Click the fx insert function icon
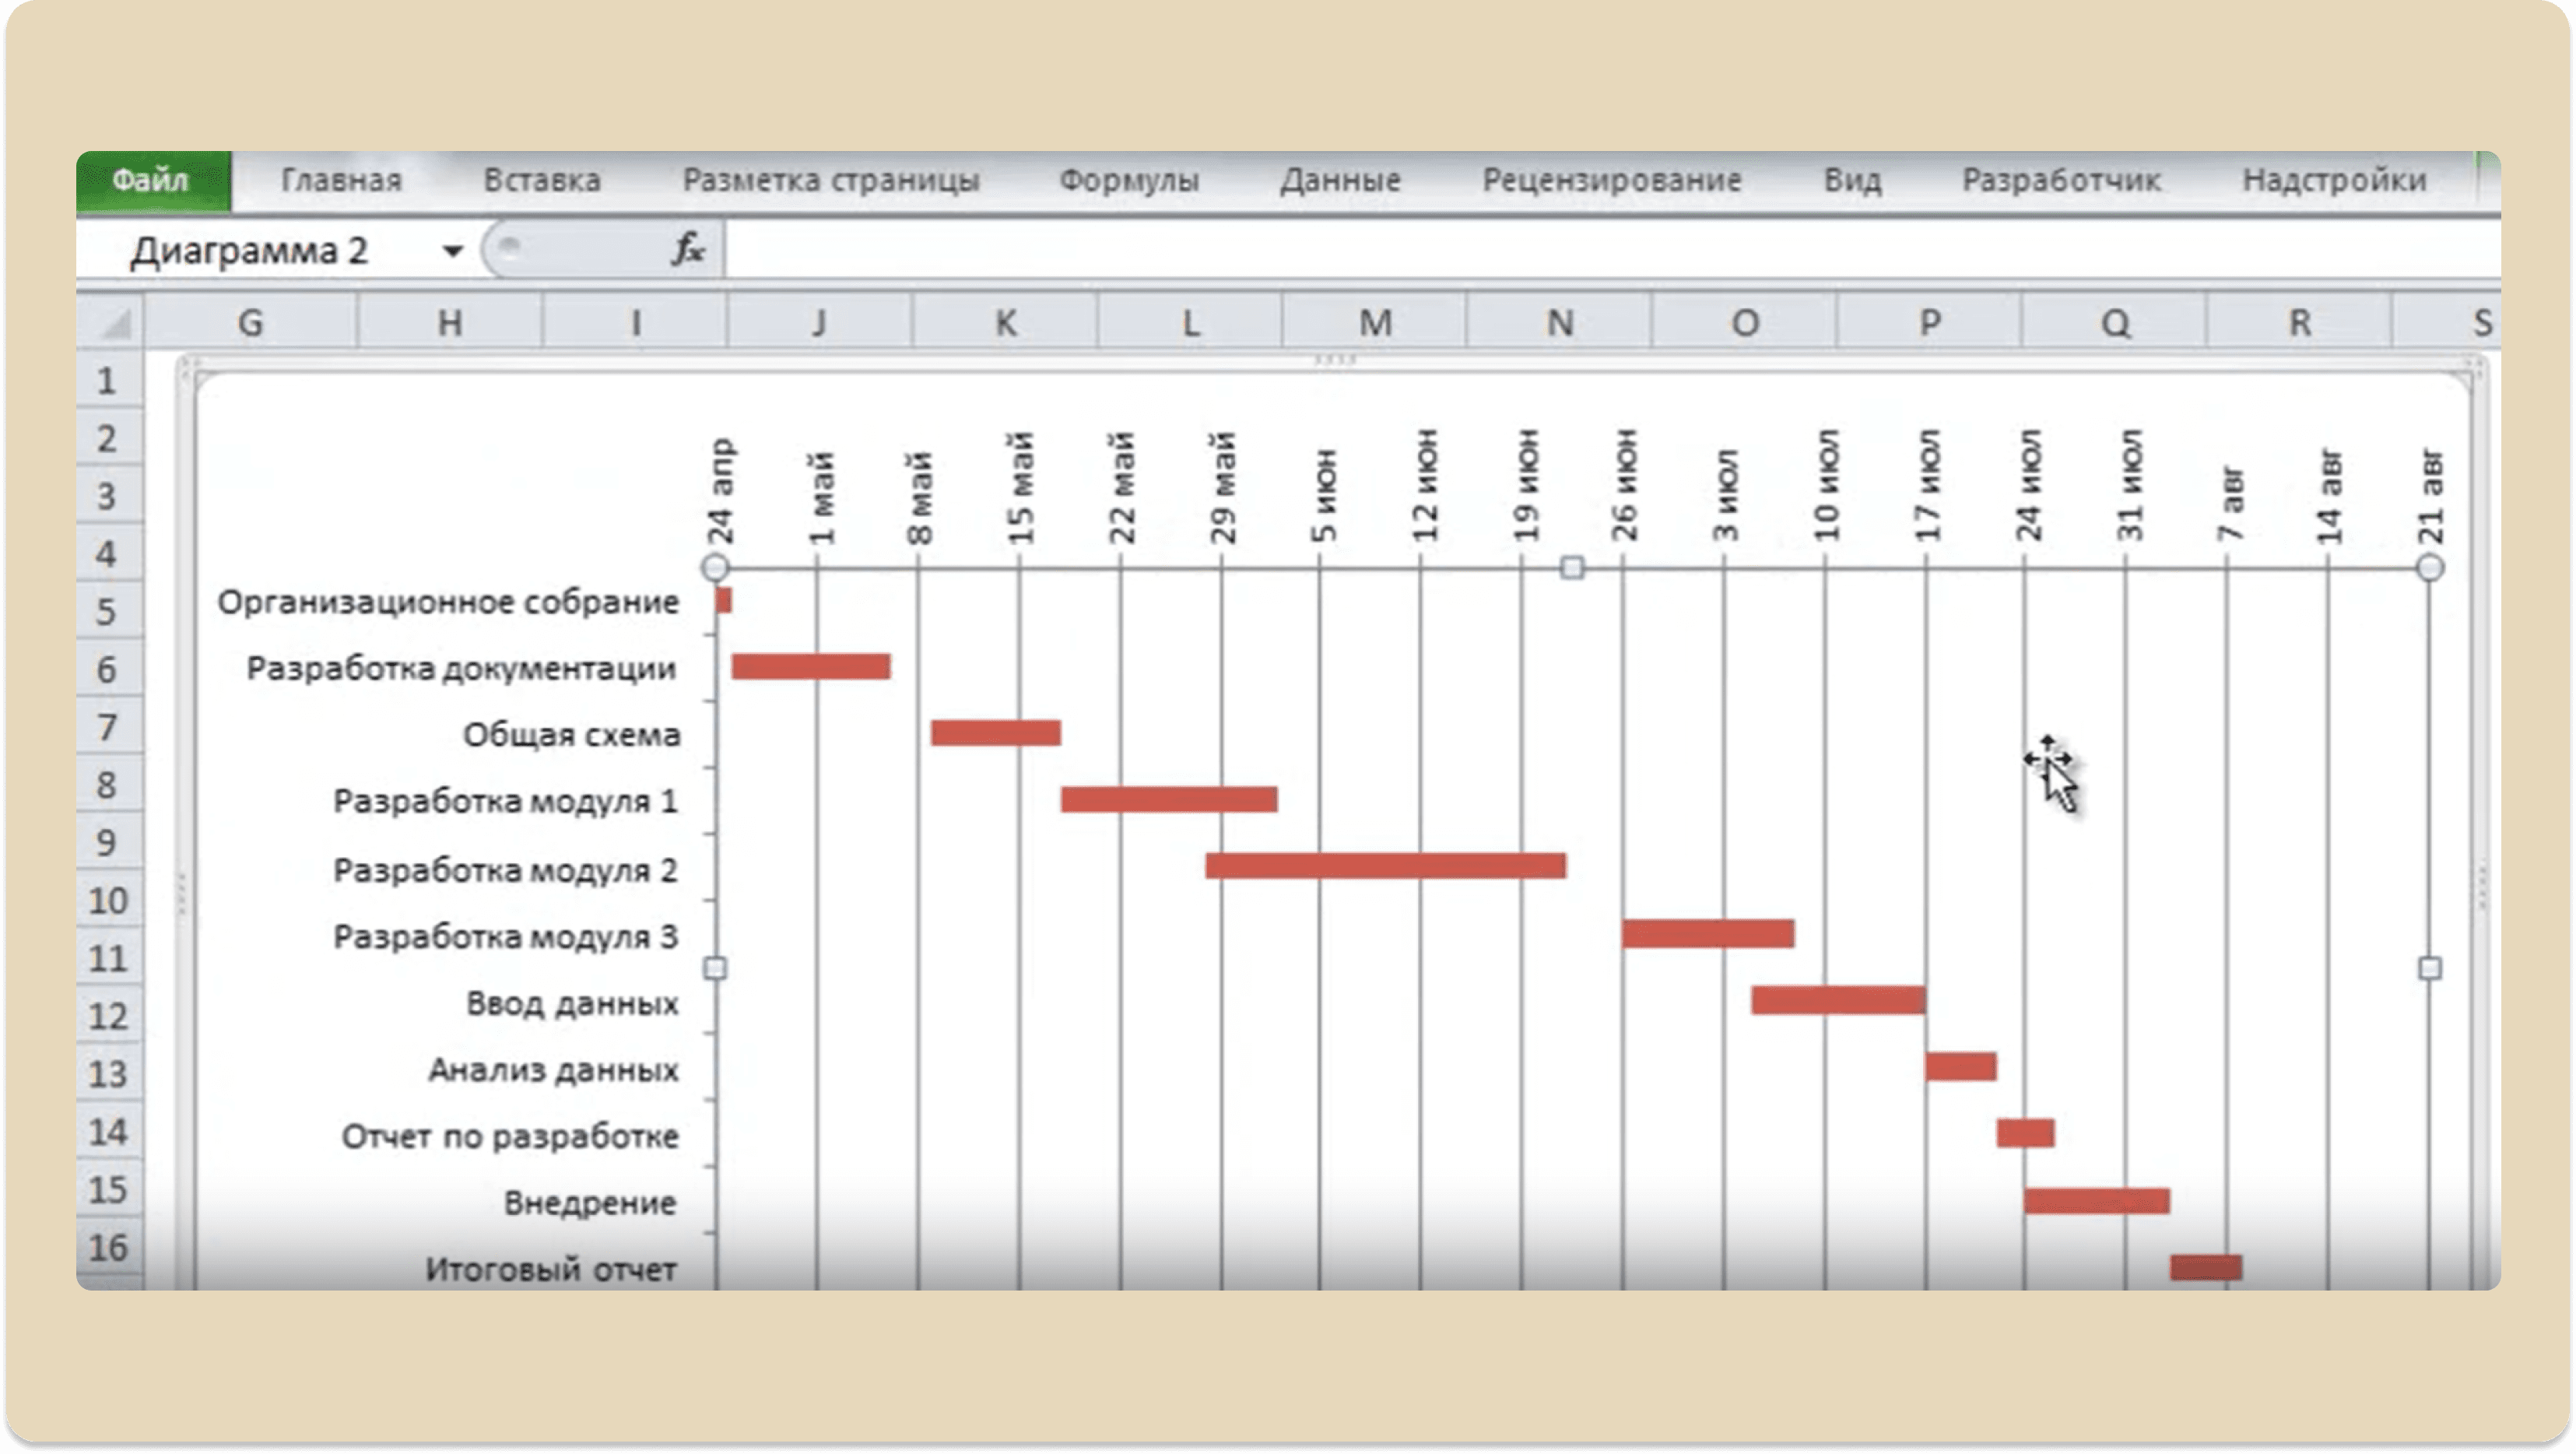The width and height of the screenshot is (2576, 1454). point(688,249)
